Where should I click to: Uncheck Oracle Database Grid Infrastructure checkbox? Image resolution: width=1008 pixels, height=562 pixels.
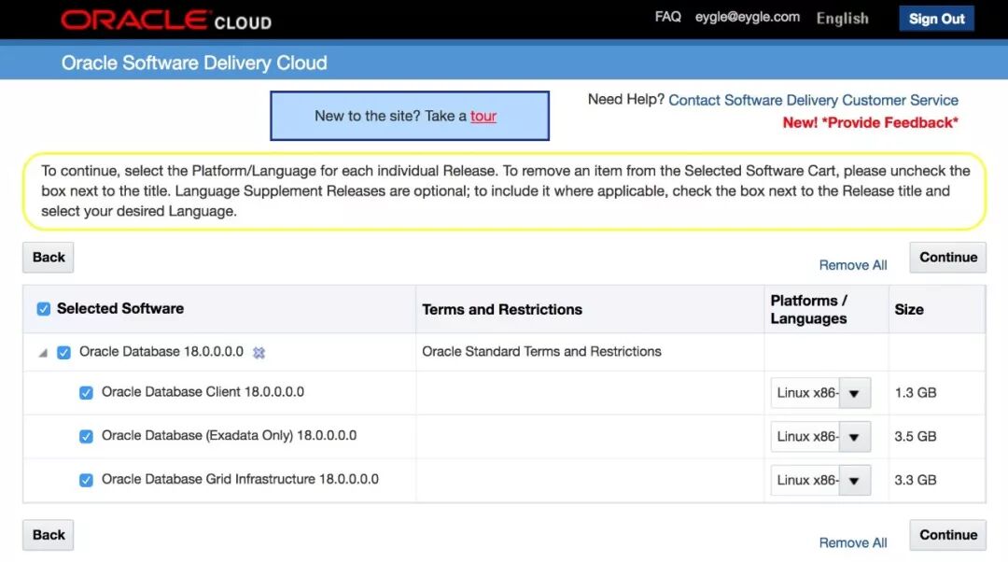tap(86, 481)
